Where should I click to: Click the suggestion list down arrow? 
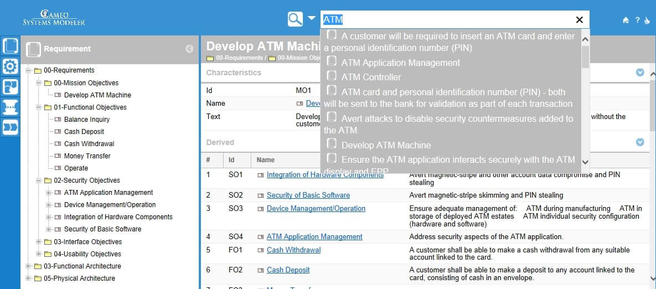585,162
